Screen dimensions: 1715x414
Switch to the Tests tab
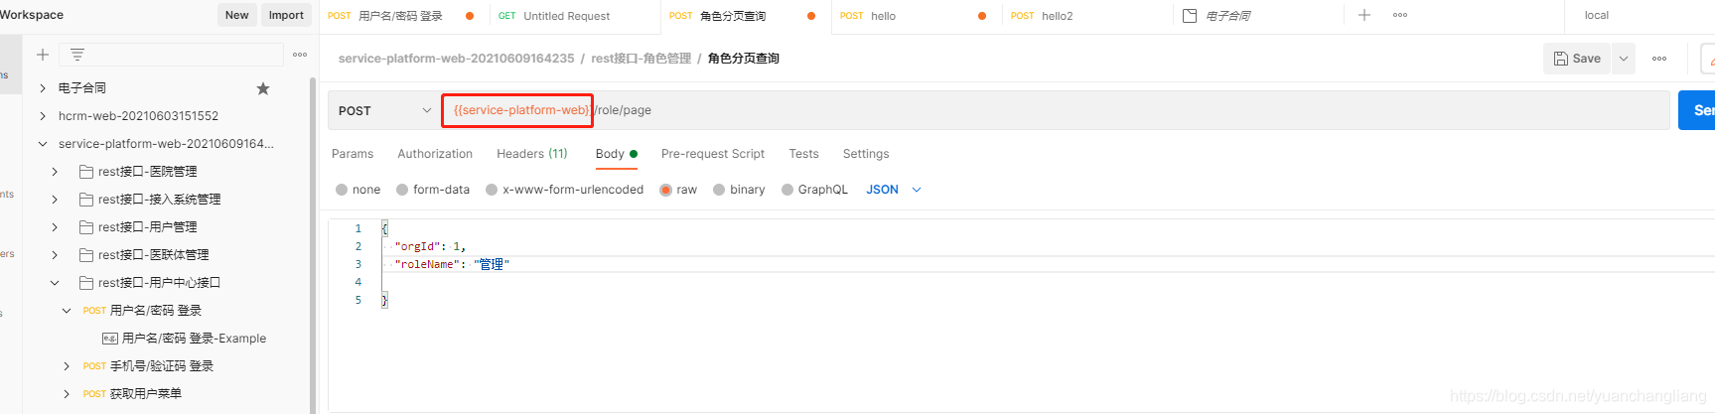[x=803, y=154]
